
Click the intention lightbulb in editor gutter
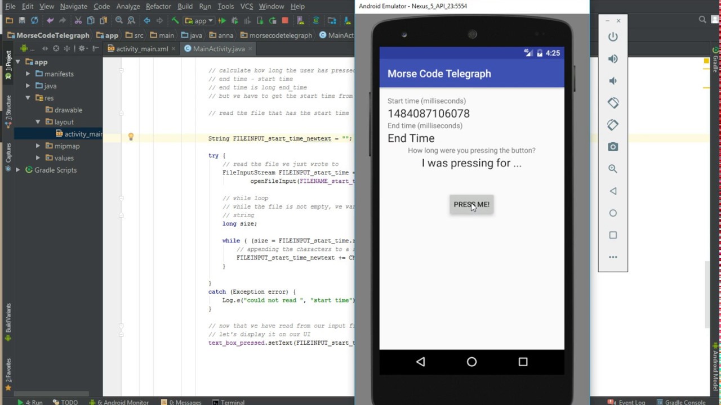click(x=131, y=137)
